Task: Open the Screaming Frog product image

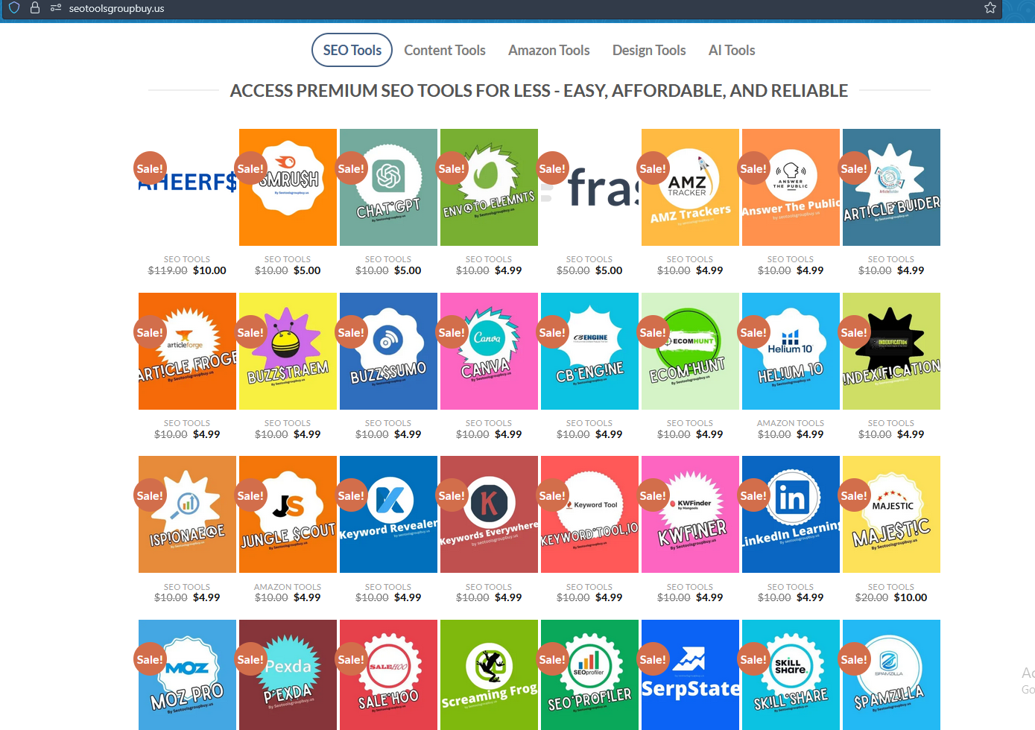Action: tap(489, 675)
